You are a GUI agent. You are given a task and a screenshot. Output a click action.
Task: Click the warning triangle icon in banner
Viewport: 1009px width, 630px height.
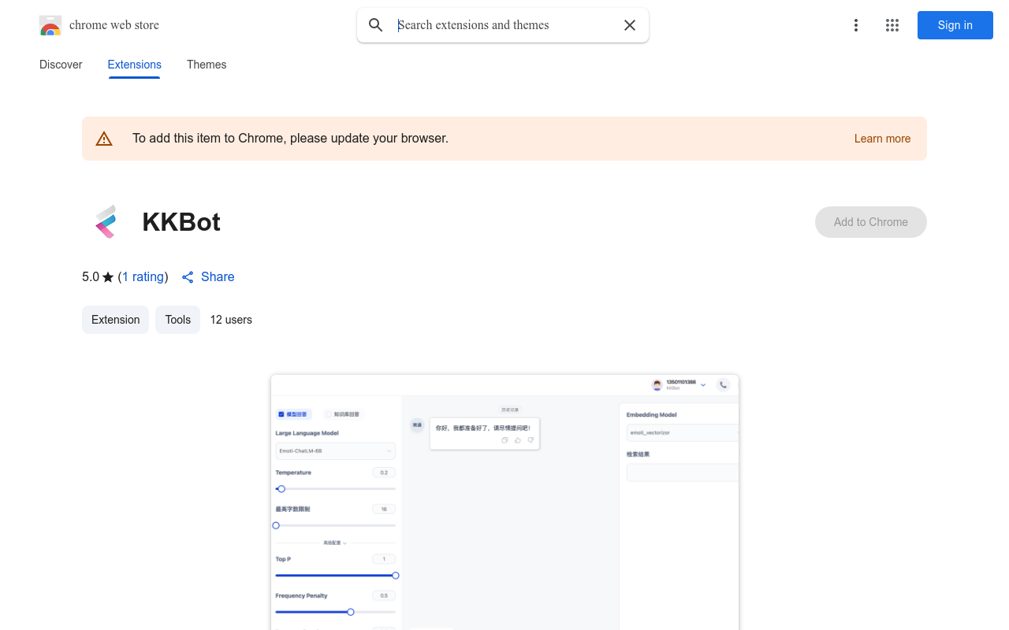(x=104, y=139)
